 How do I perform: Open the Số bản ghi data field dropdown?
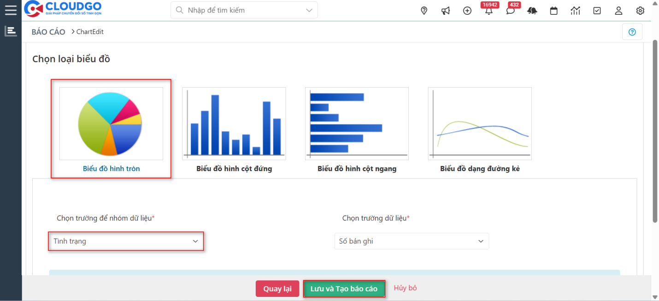411,241
